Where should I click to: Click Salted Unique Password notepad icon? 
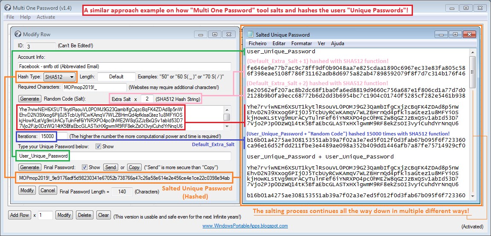[x=250, y=35]
